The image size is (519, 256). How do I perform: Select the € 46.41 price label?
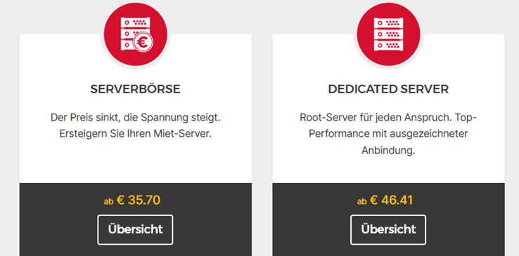[392, 200]
